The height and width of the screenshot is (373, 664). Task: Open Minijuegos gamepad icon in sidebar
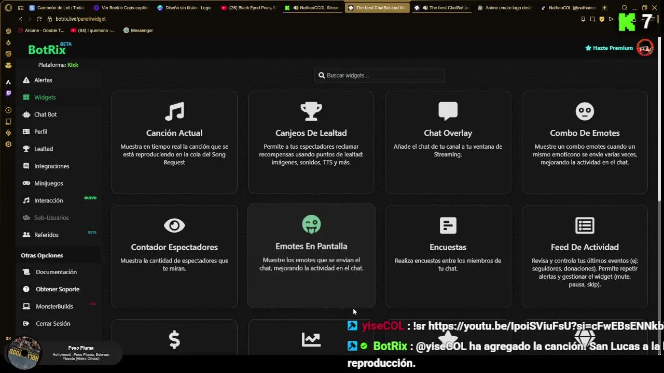[26, 183]
